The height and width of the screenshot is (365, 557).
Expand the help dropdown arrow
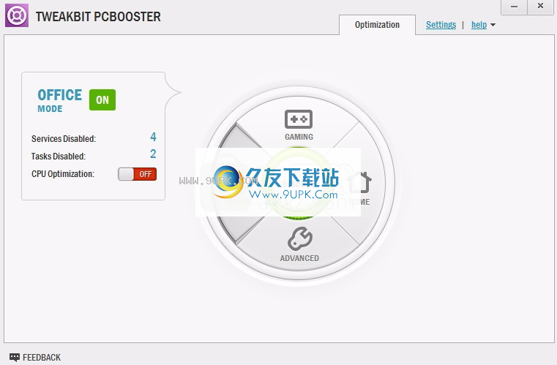pos(493,25)
